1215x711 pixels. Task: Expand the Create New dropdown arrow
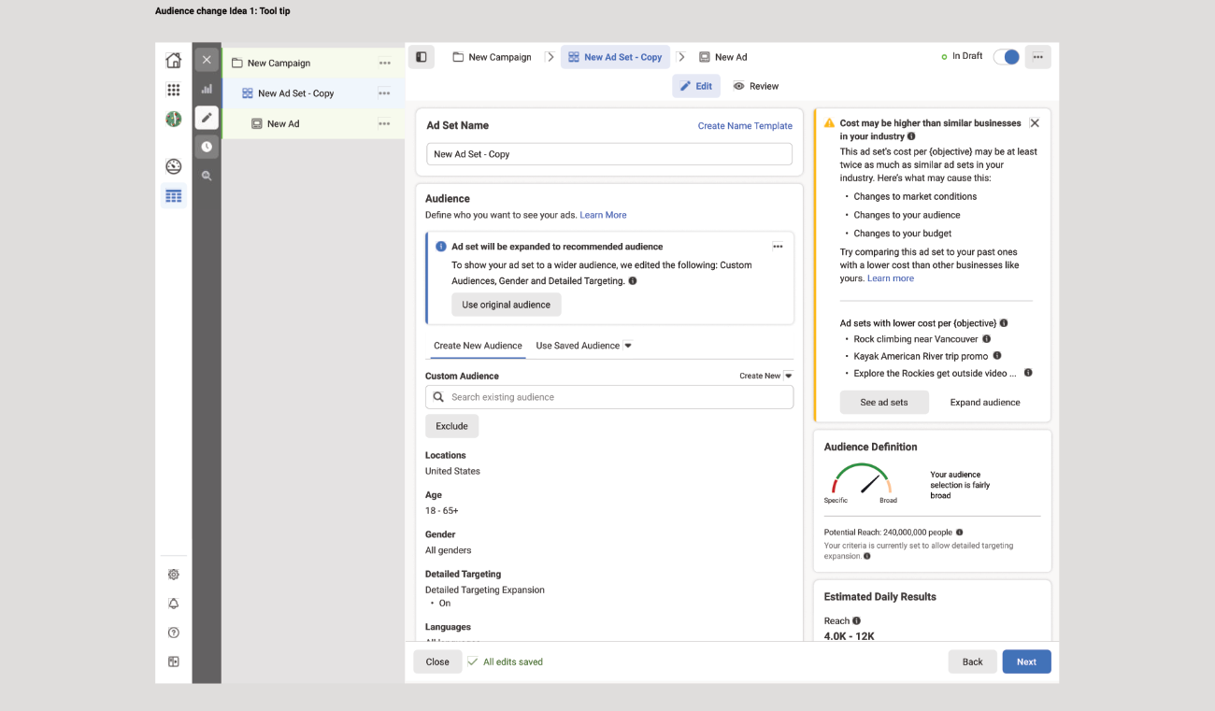tap(788, 376)
